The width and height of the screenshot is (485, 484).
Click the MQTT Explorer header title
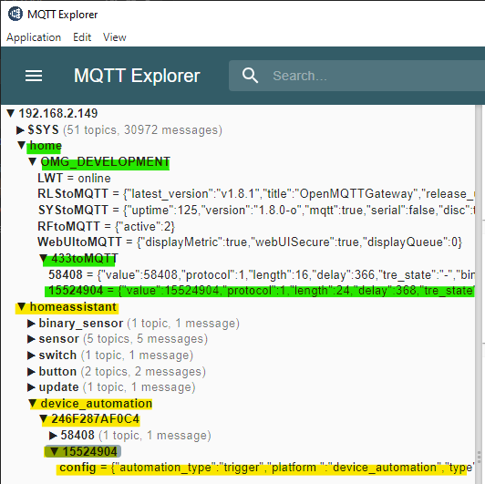(x=137, y=76)
